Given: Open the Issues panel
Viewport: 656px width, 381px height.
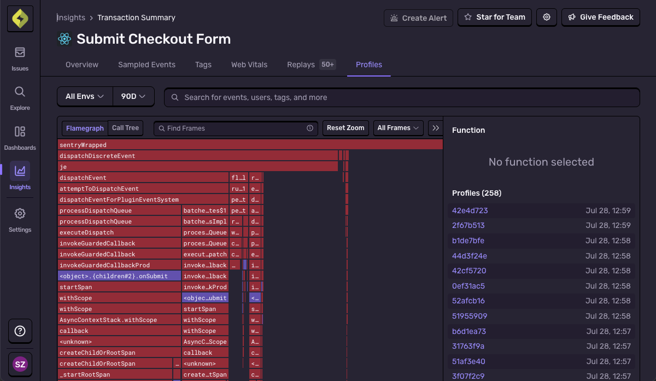Looking at the screenshot, I should click(20, 57).
